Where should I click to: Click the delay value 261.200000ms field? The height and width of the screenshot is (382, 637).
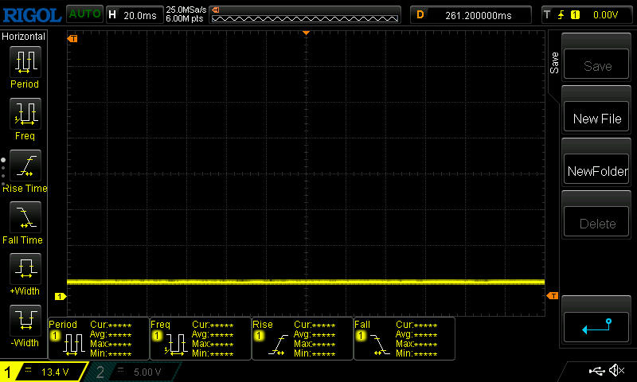[471, 14]
